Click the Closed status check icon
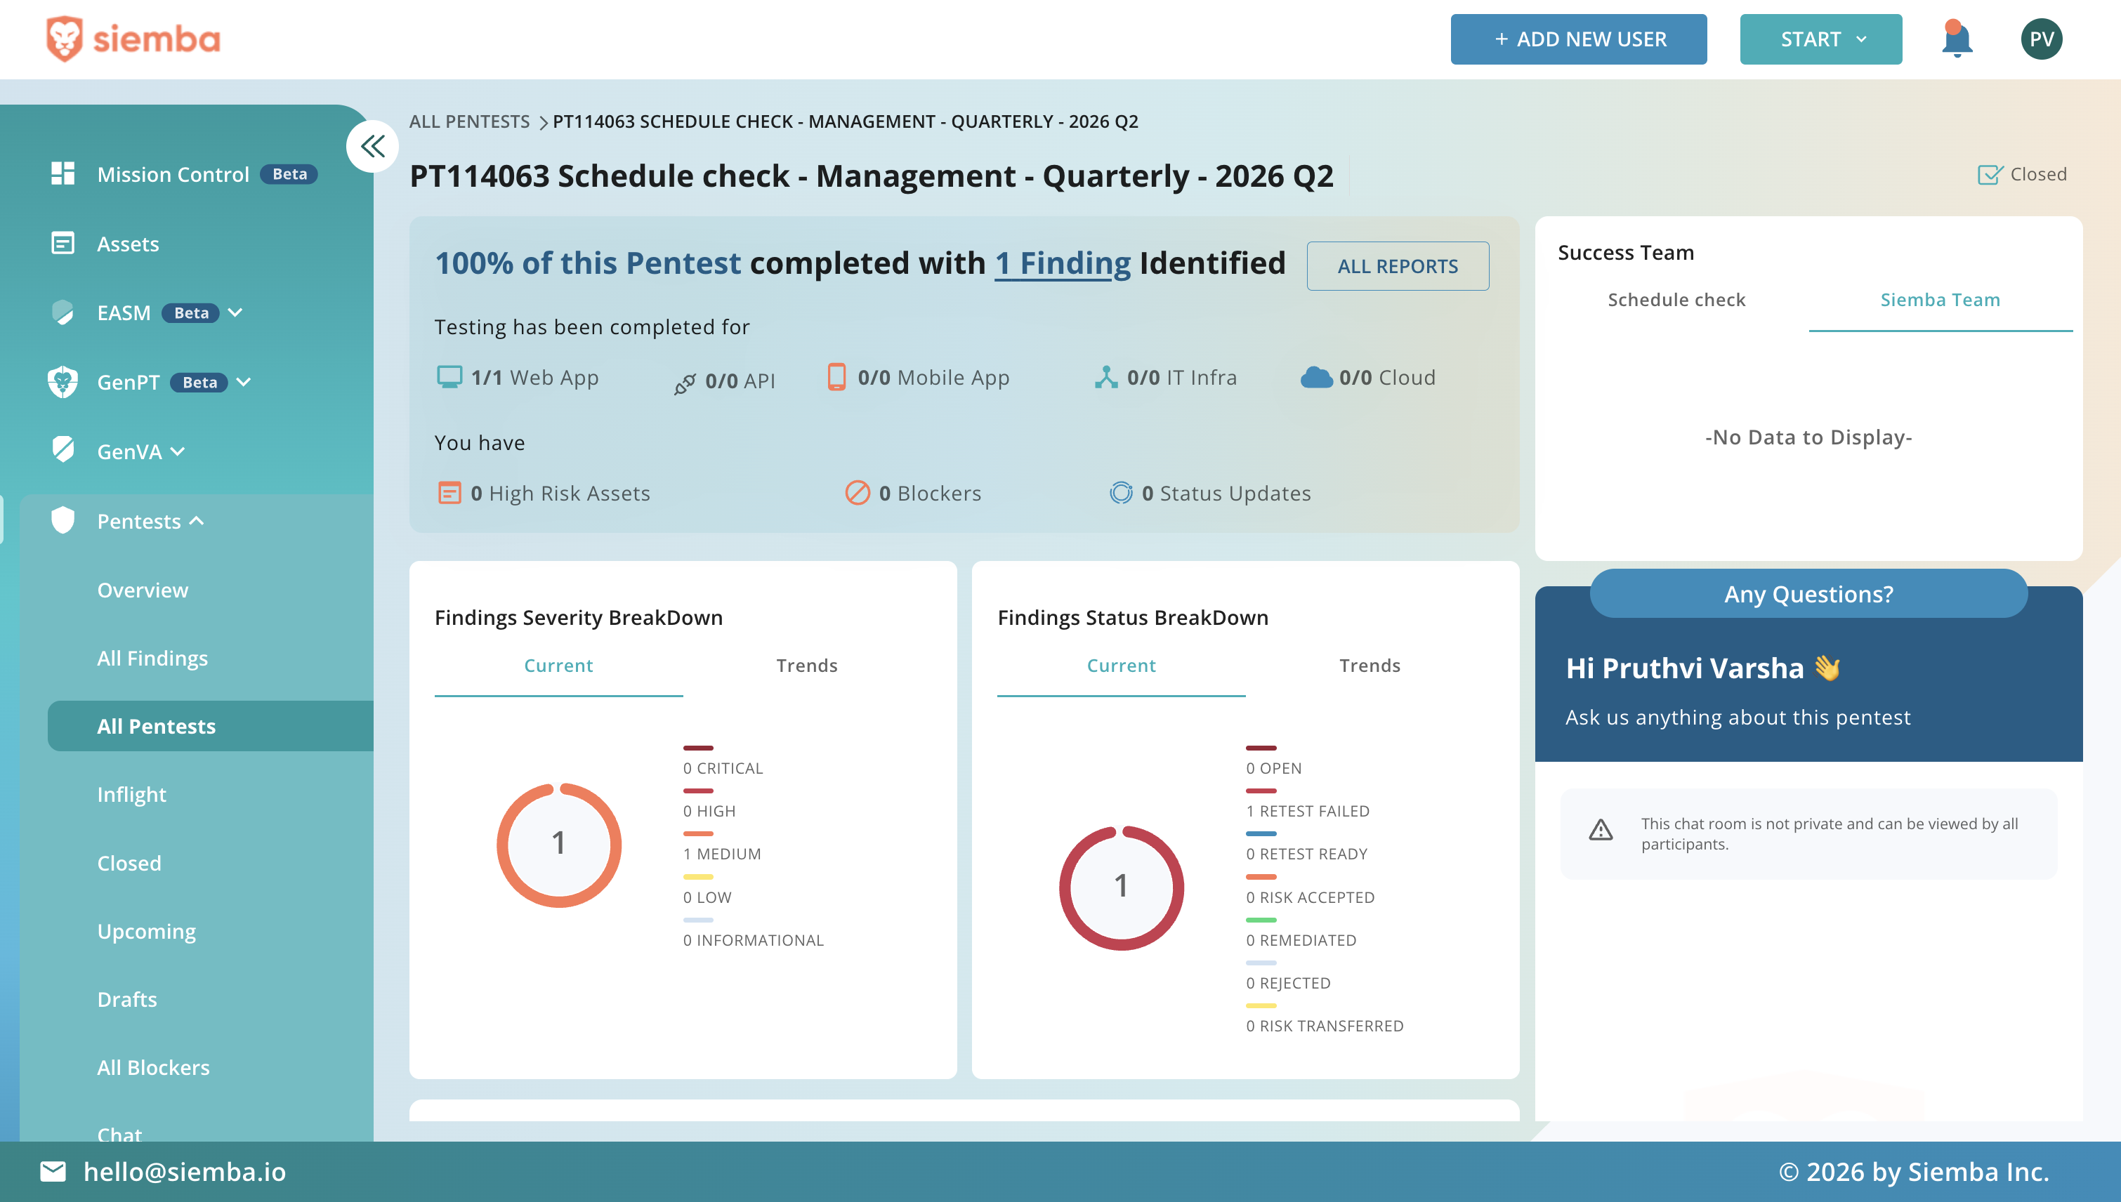This screenshot has width=2121, height=1202. [1990, 174]
